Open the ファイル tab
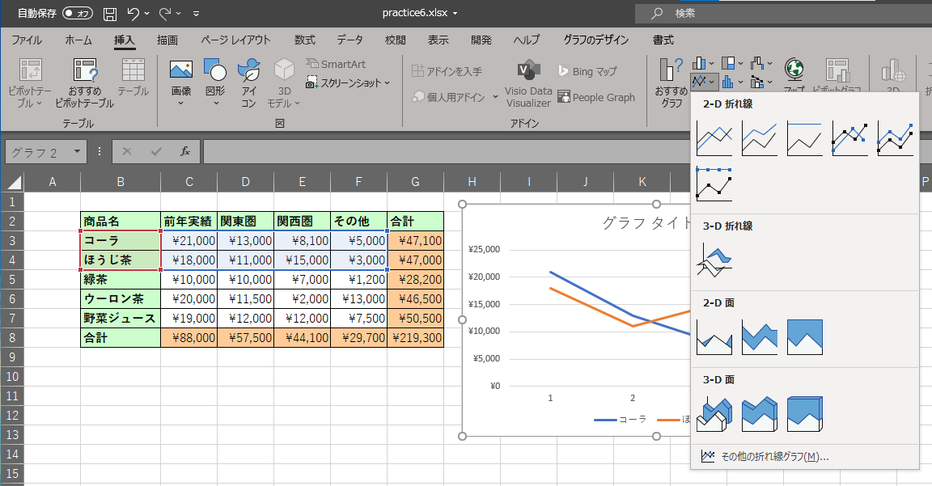This screenshot has width=932, height=486. tap(27, 40)
